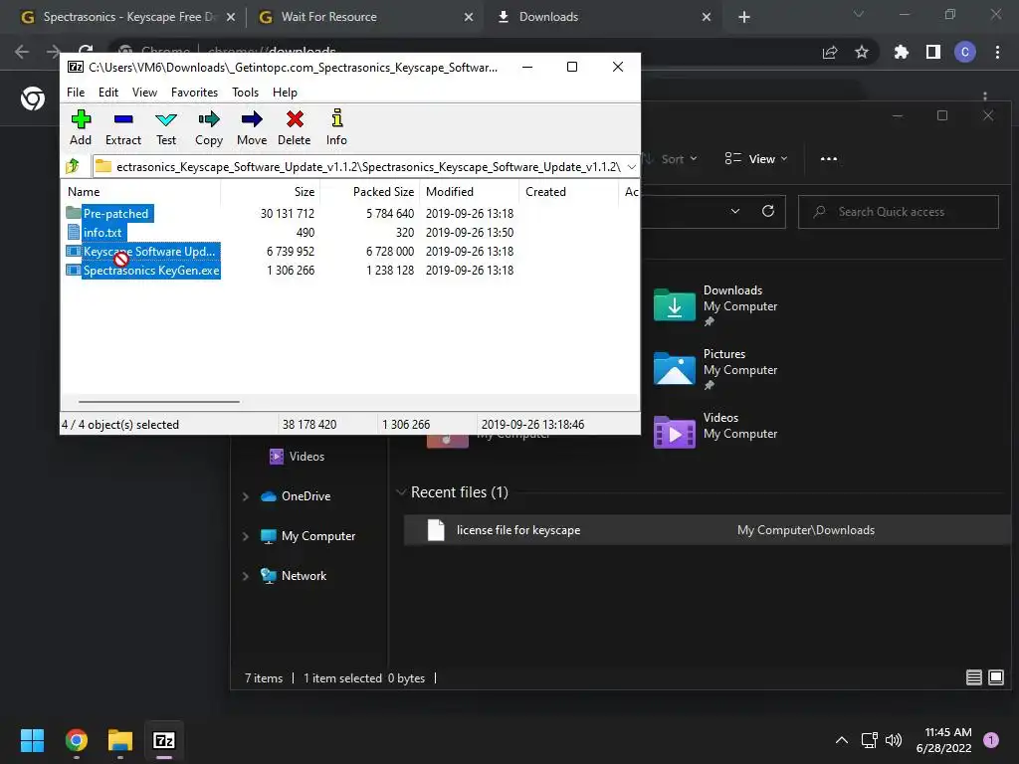The image size is (1019, 764).
Task: Open a new Chrome tab
Action: click(744, 18)
